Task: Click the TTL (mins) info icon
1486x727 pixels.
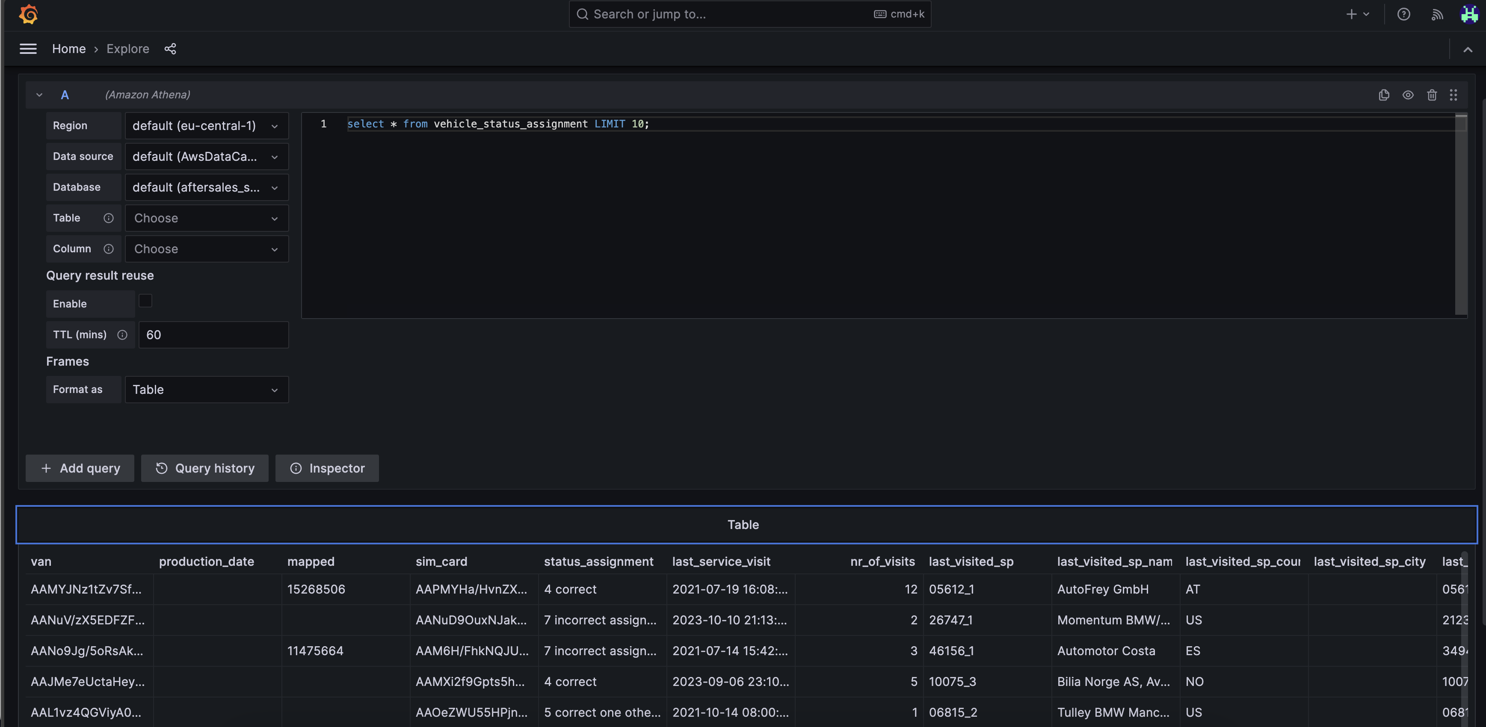Action: (x=122, y=334)
